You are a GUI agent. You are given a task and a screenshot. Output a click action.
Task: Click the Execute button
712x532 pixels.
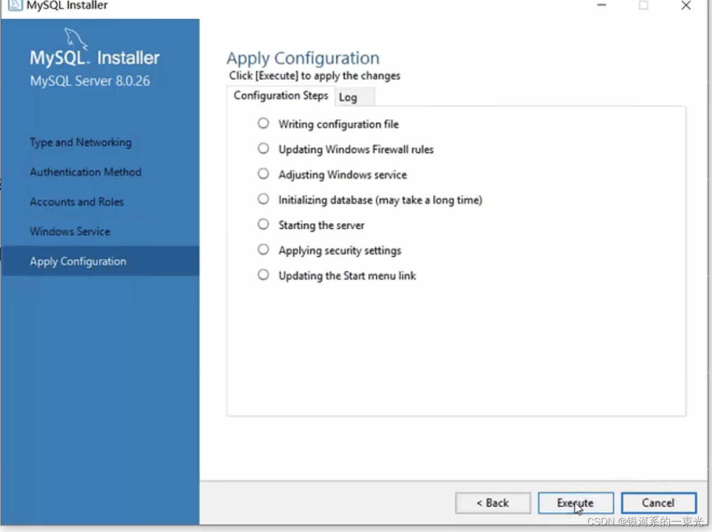point(576,503)
